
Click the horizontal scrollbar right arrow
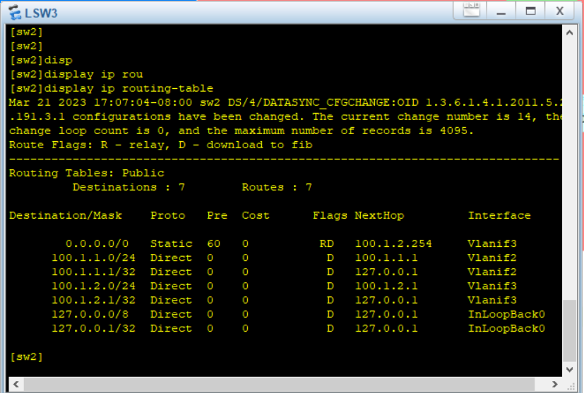point(555,384)
